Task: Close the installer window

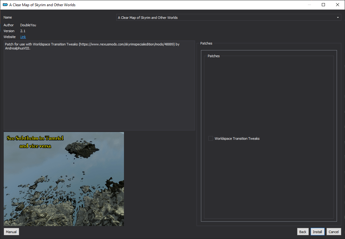Action: 338,5
